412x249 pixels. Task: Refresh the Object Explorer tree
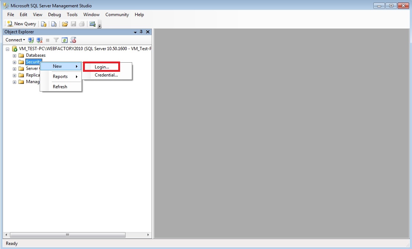pos(65,40)
